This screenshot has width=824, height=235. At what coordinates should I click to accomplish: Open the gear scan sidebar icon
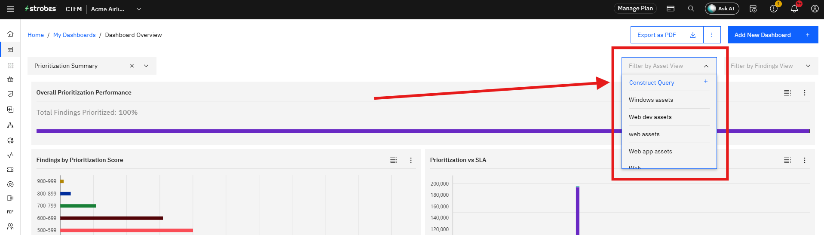point(10,184)
